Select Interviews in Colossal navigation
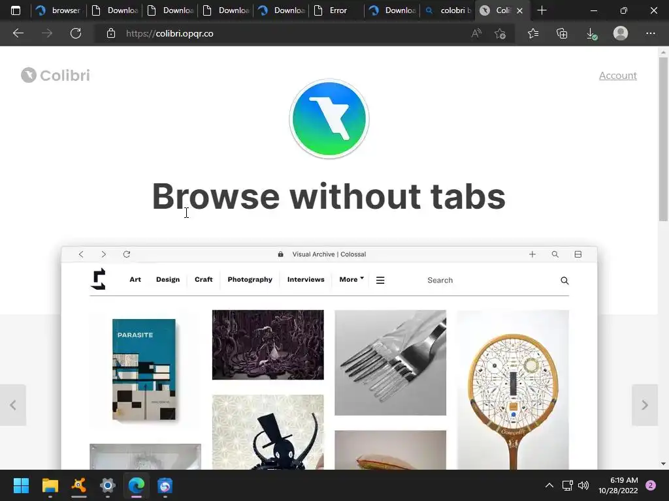The image size is (669, 501). (306, 279)
